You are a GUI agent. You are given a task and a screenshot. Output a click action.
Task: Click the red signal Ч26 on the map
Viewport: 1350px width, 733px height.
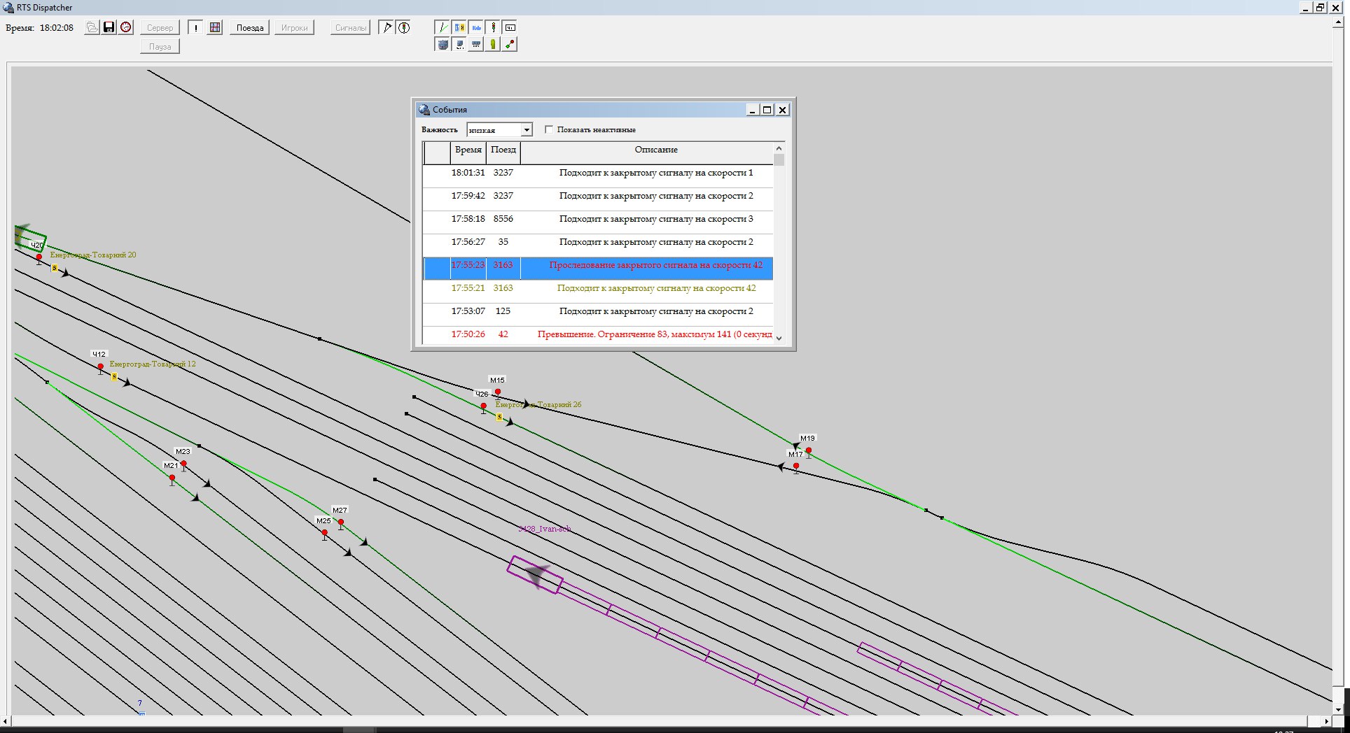coord(483,406)
